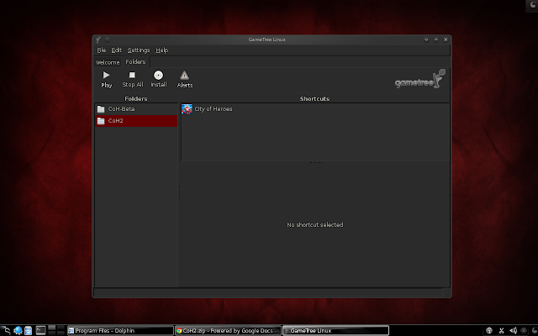Click the CoH-Beta folder icon

coord(101,109)
